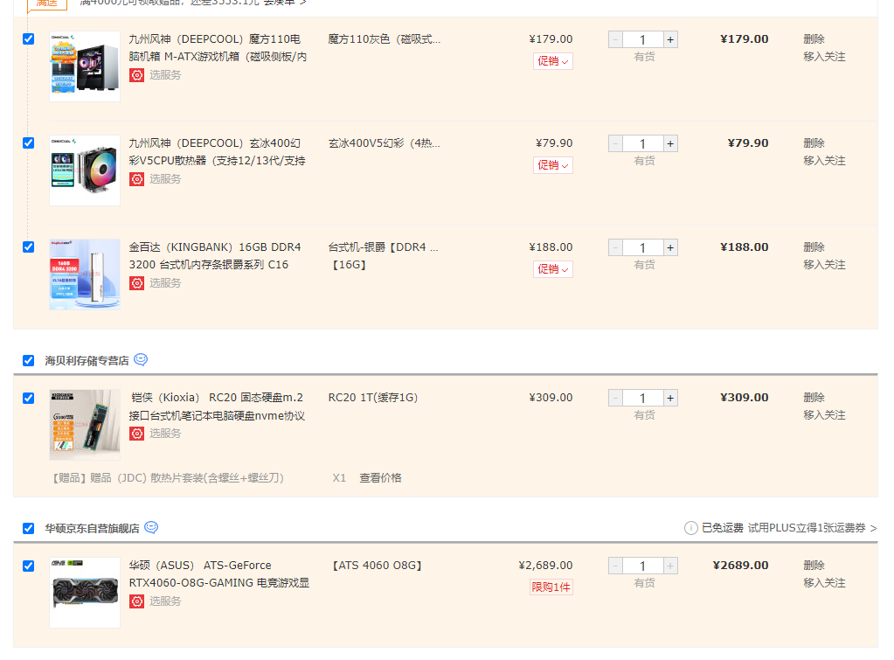Click the 选服务 icon under 玄冰400 CPU cooler

pos(137,179)
